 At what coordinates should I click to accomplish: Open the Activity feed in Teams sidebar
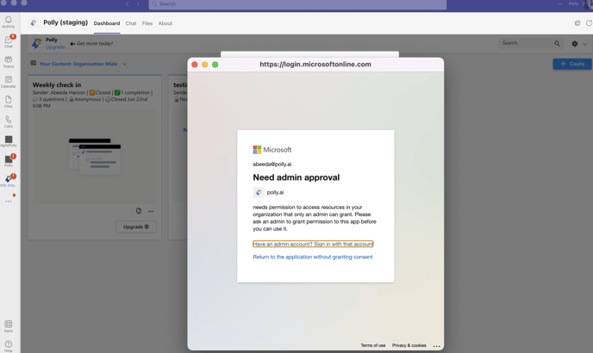9,22
